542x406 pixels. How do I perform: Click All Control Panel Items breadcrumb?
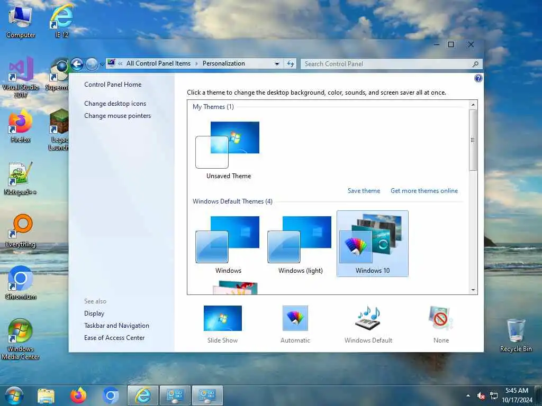(158, 63)
